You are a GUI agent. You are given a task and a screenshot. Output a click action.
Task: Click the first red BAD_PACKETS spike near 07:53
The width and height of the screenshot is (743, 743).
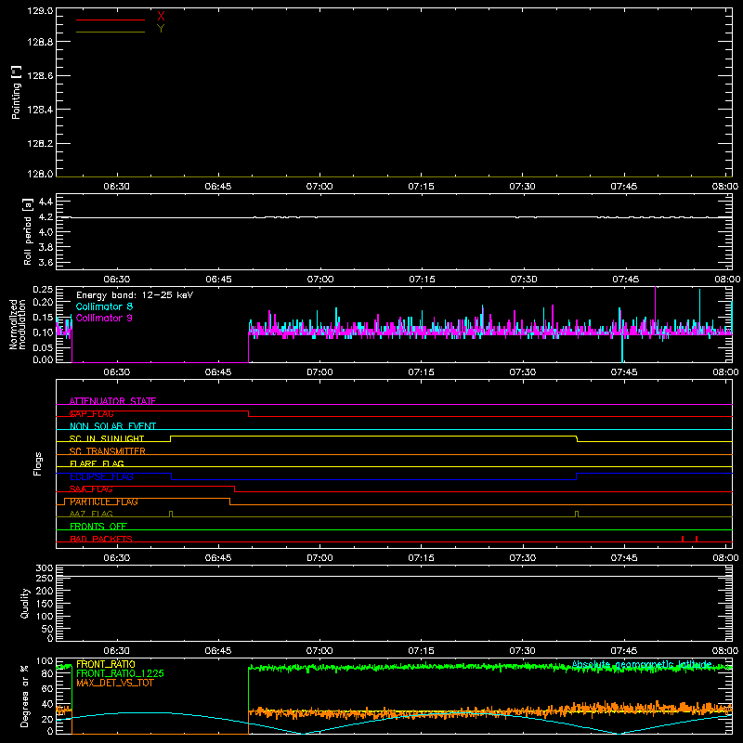pos(683,539)
